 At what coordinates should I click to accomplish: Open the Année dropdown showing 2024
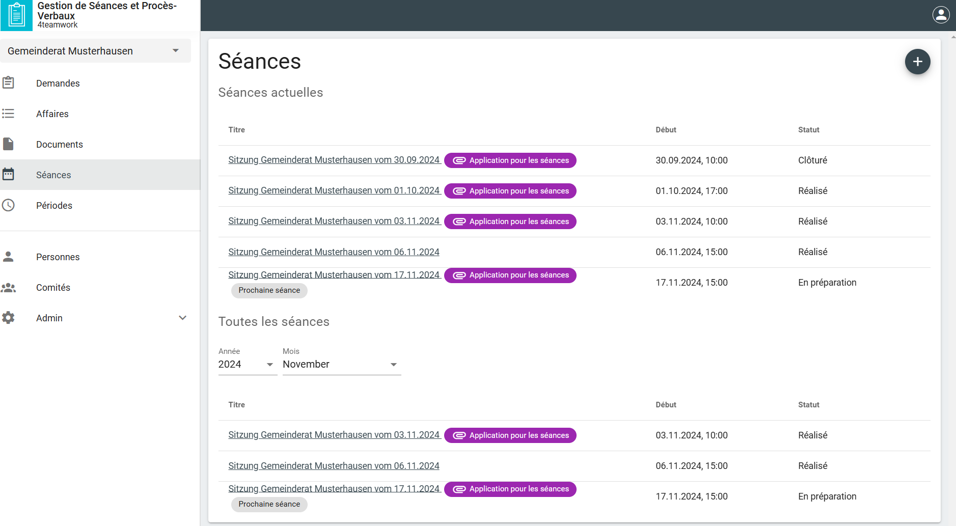tap(247, 364)
